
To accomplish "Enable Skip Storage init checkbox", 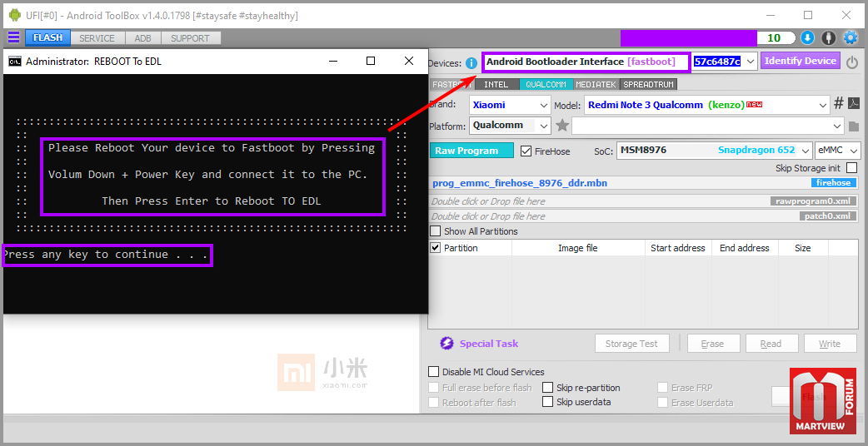I will click(x=851, y=167).
